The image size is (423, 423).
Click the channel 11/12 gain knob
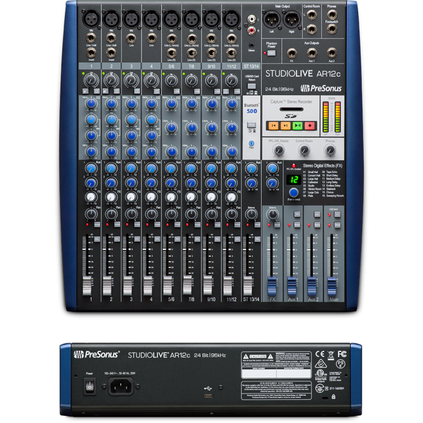[x=231, y=80]
